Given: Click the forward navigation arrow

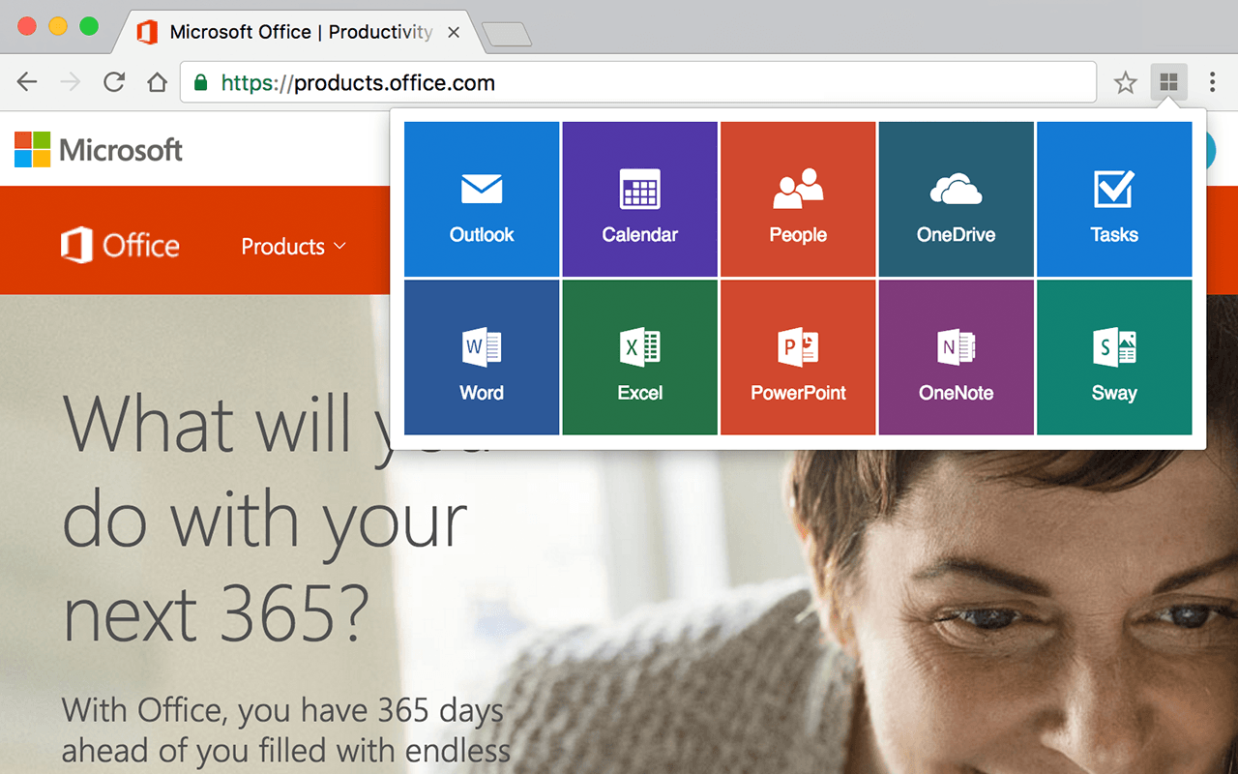Looking at the screenshot, I should tap(71, 82).
